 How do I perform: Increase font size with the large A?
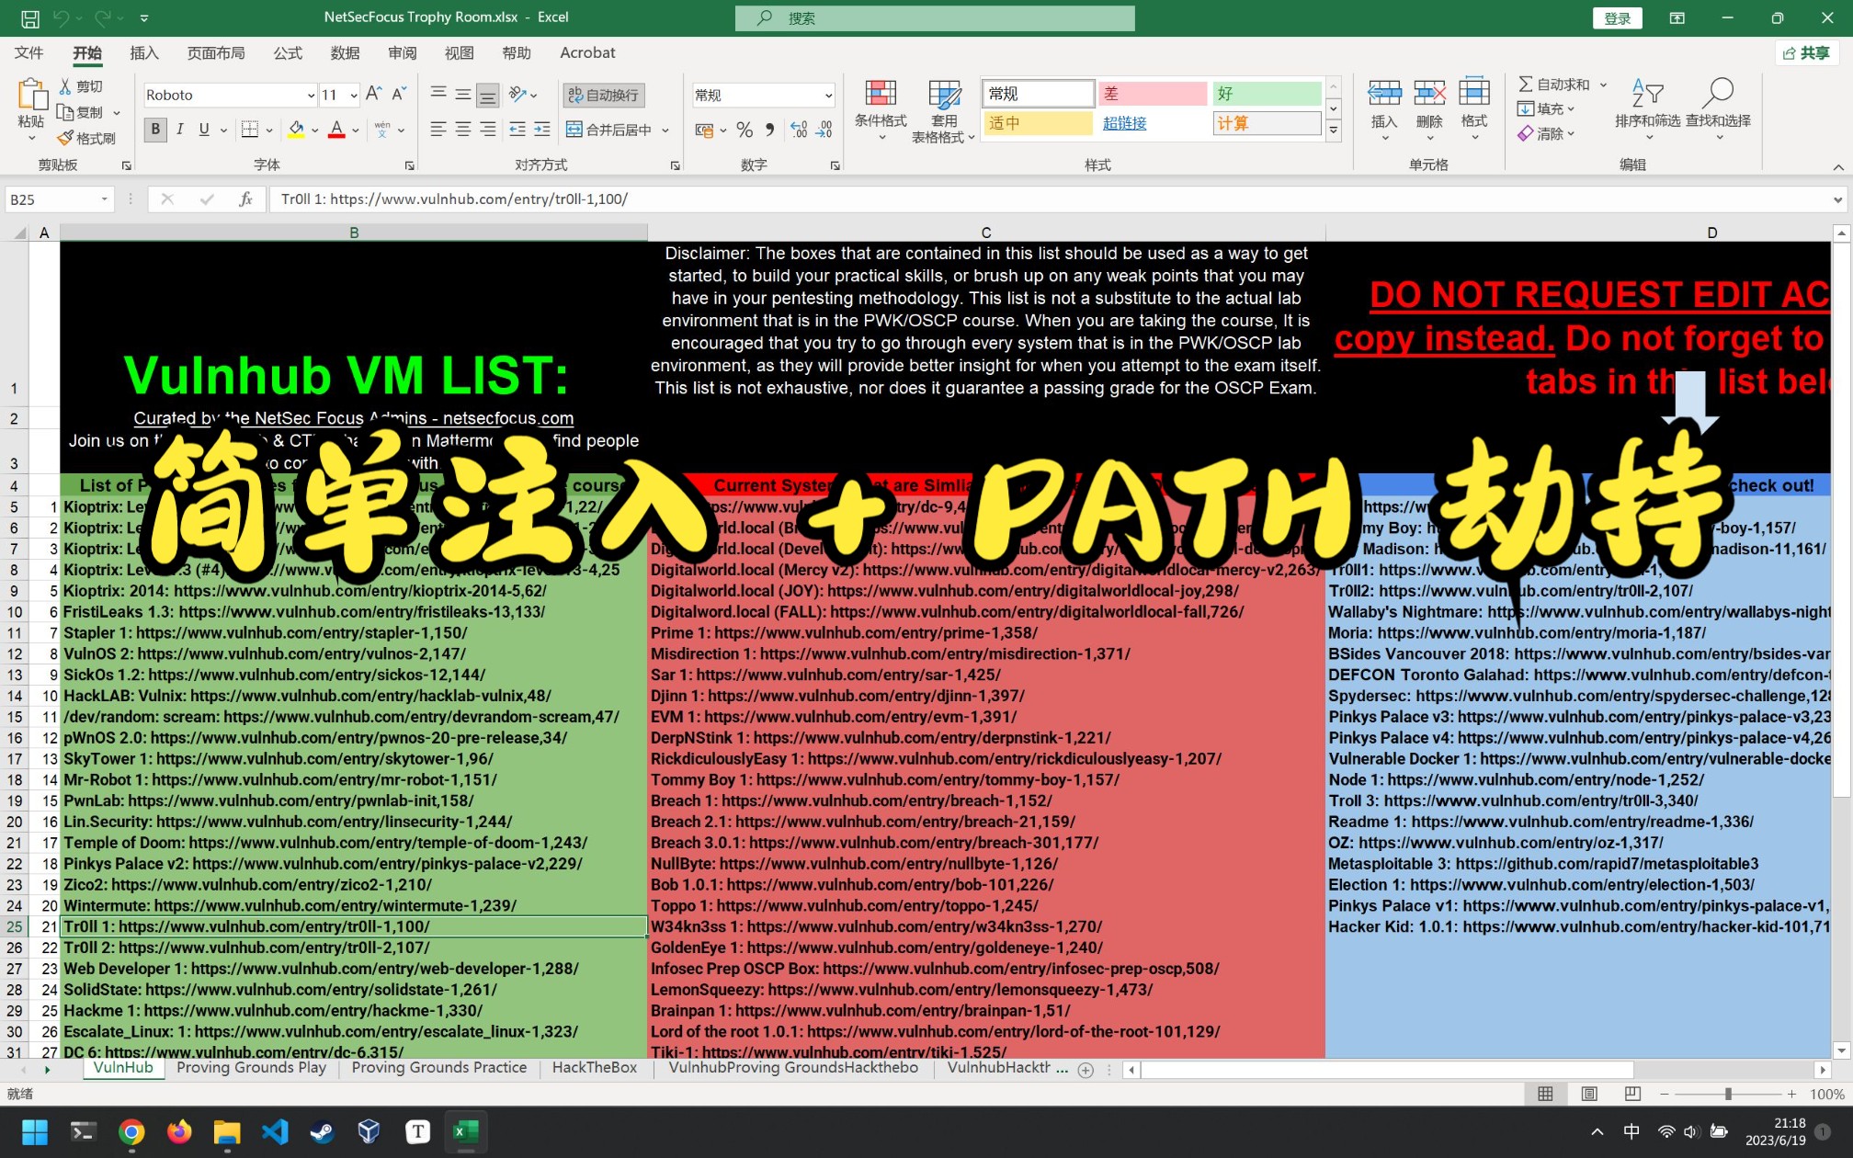[x=373, y=94]
